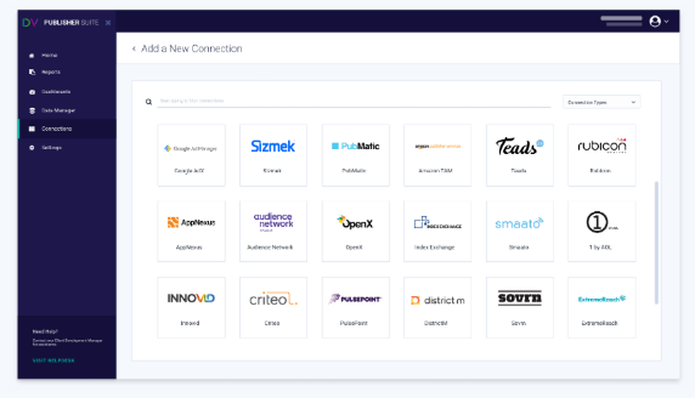Select the Teads connection card
Screen dimensions: 695x398
point(520,155)
